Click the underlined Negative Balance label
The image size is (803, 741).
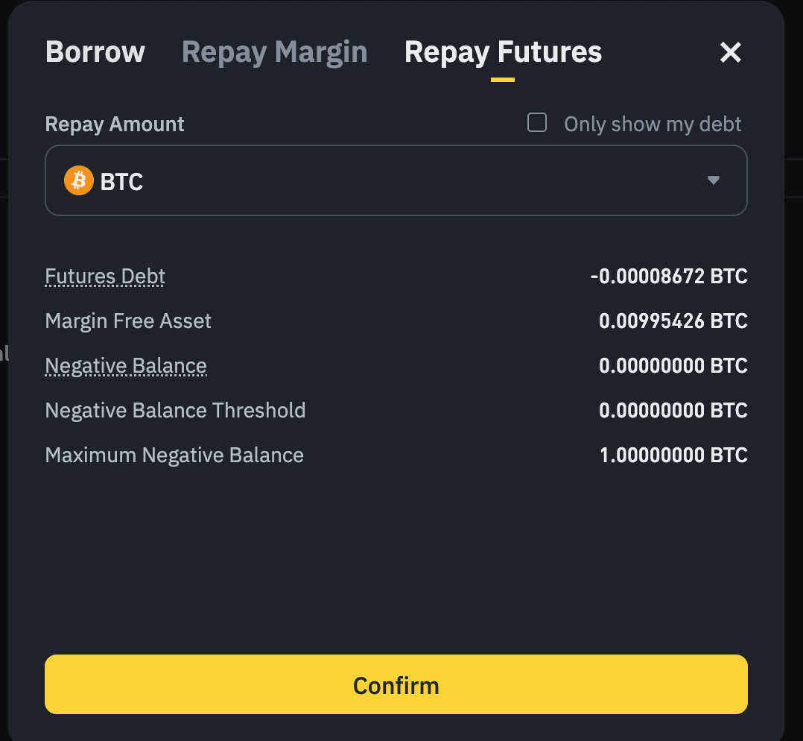click(x=126, y=366)
